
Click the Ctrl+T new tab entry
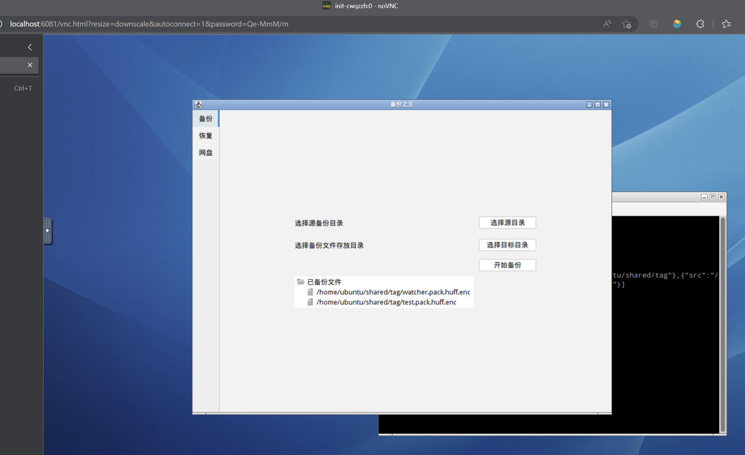23,88
